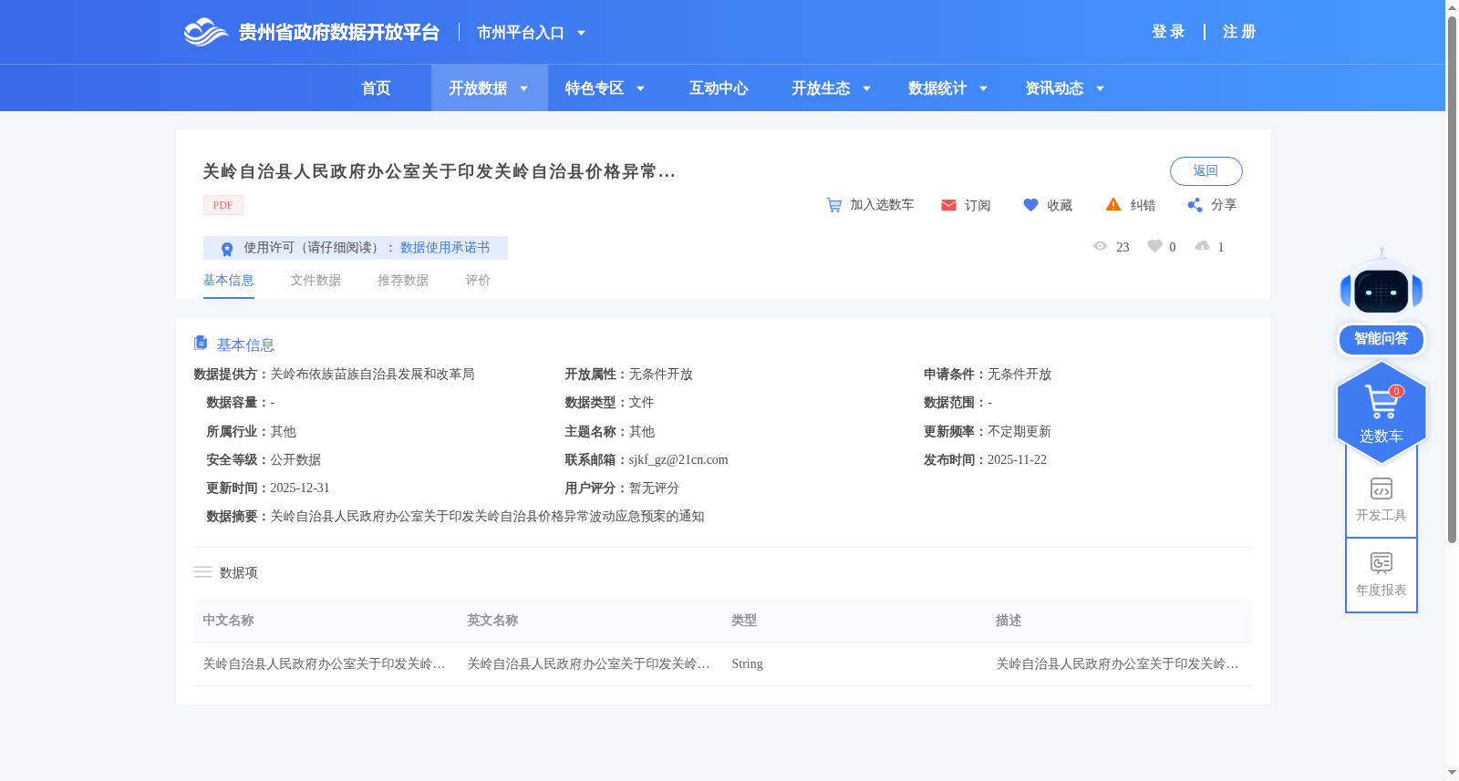1459x781 pixels.
Task: Click the 中文名称 column header
Action: coord(228,620)
